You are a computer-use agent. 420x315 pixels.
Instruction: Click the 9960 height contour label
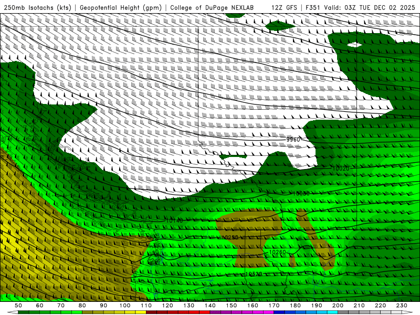pyautogui.click(x=293, y=140)
